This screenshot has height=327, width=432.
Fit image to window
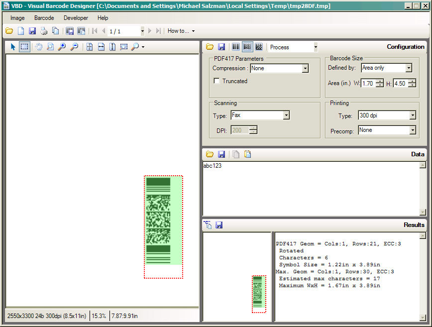pos(89,47)
